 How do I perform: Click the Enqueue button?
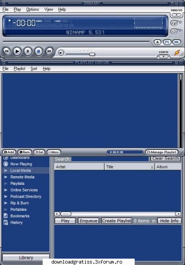pos(88,221)
